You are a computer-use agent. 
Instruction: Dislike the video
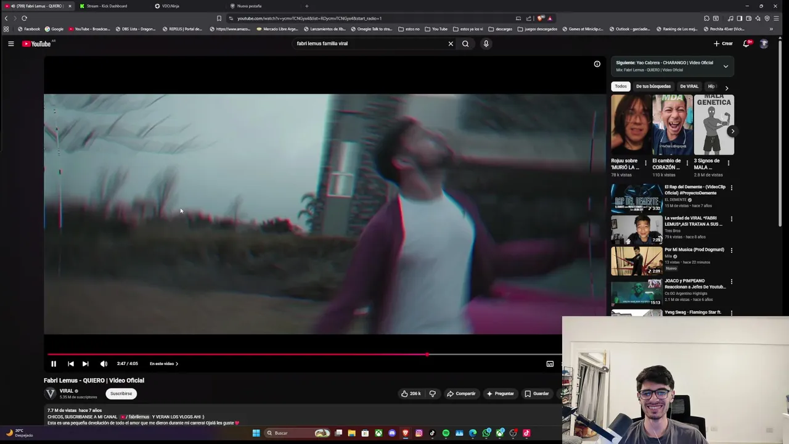432,393
